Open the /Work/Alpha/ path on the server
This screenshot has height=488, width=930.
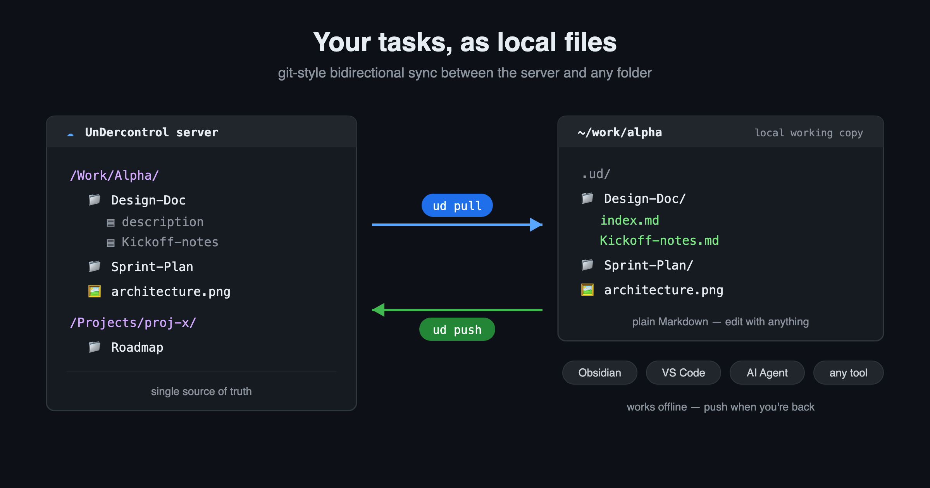click(x=114, y=175)
